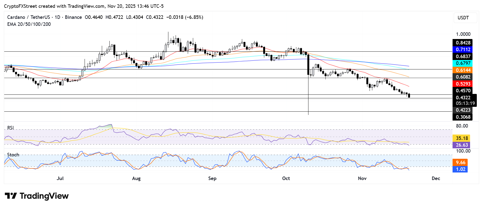Click the red 0.5293 EMA price tag
The width and height of the screenshot is (483, 208).
(x=463, y=84)
